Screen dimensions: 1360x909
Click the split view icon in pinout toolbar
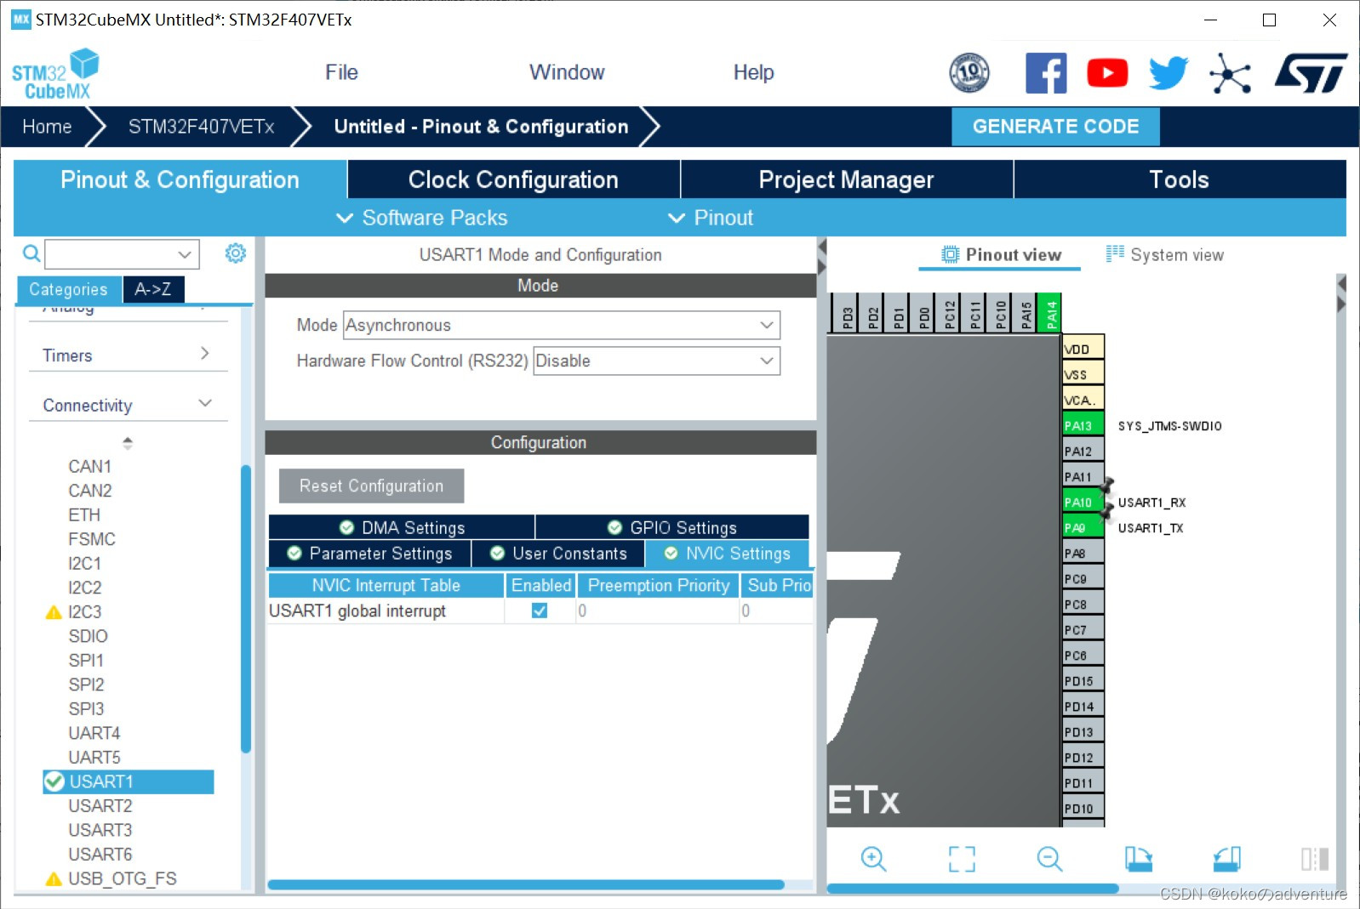point(1315,859)
